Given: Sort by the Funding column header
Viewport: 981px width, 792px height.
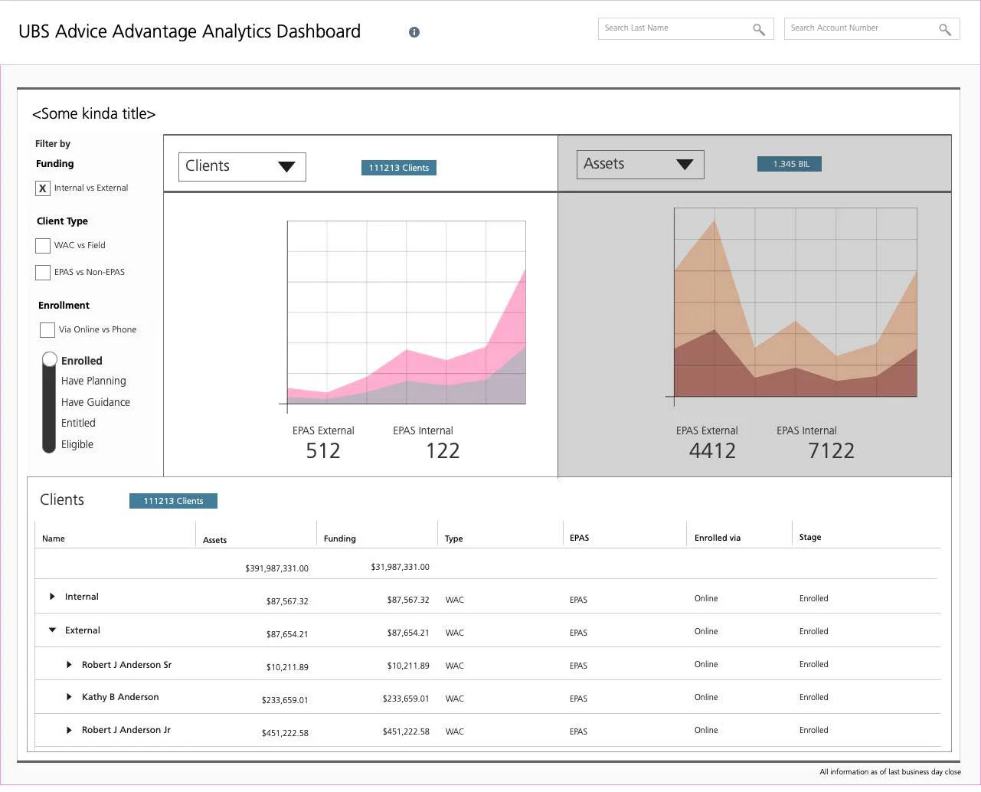Looking at the screenshot, I should 340,538.
